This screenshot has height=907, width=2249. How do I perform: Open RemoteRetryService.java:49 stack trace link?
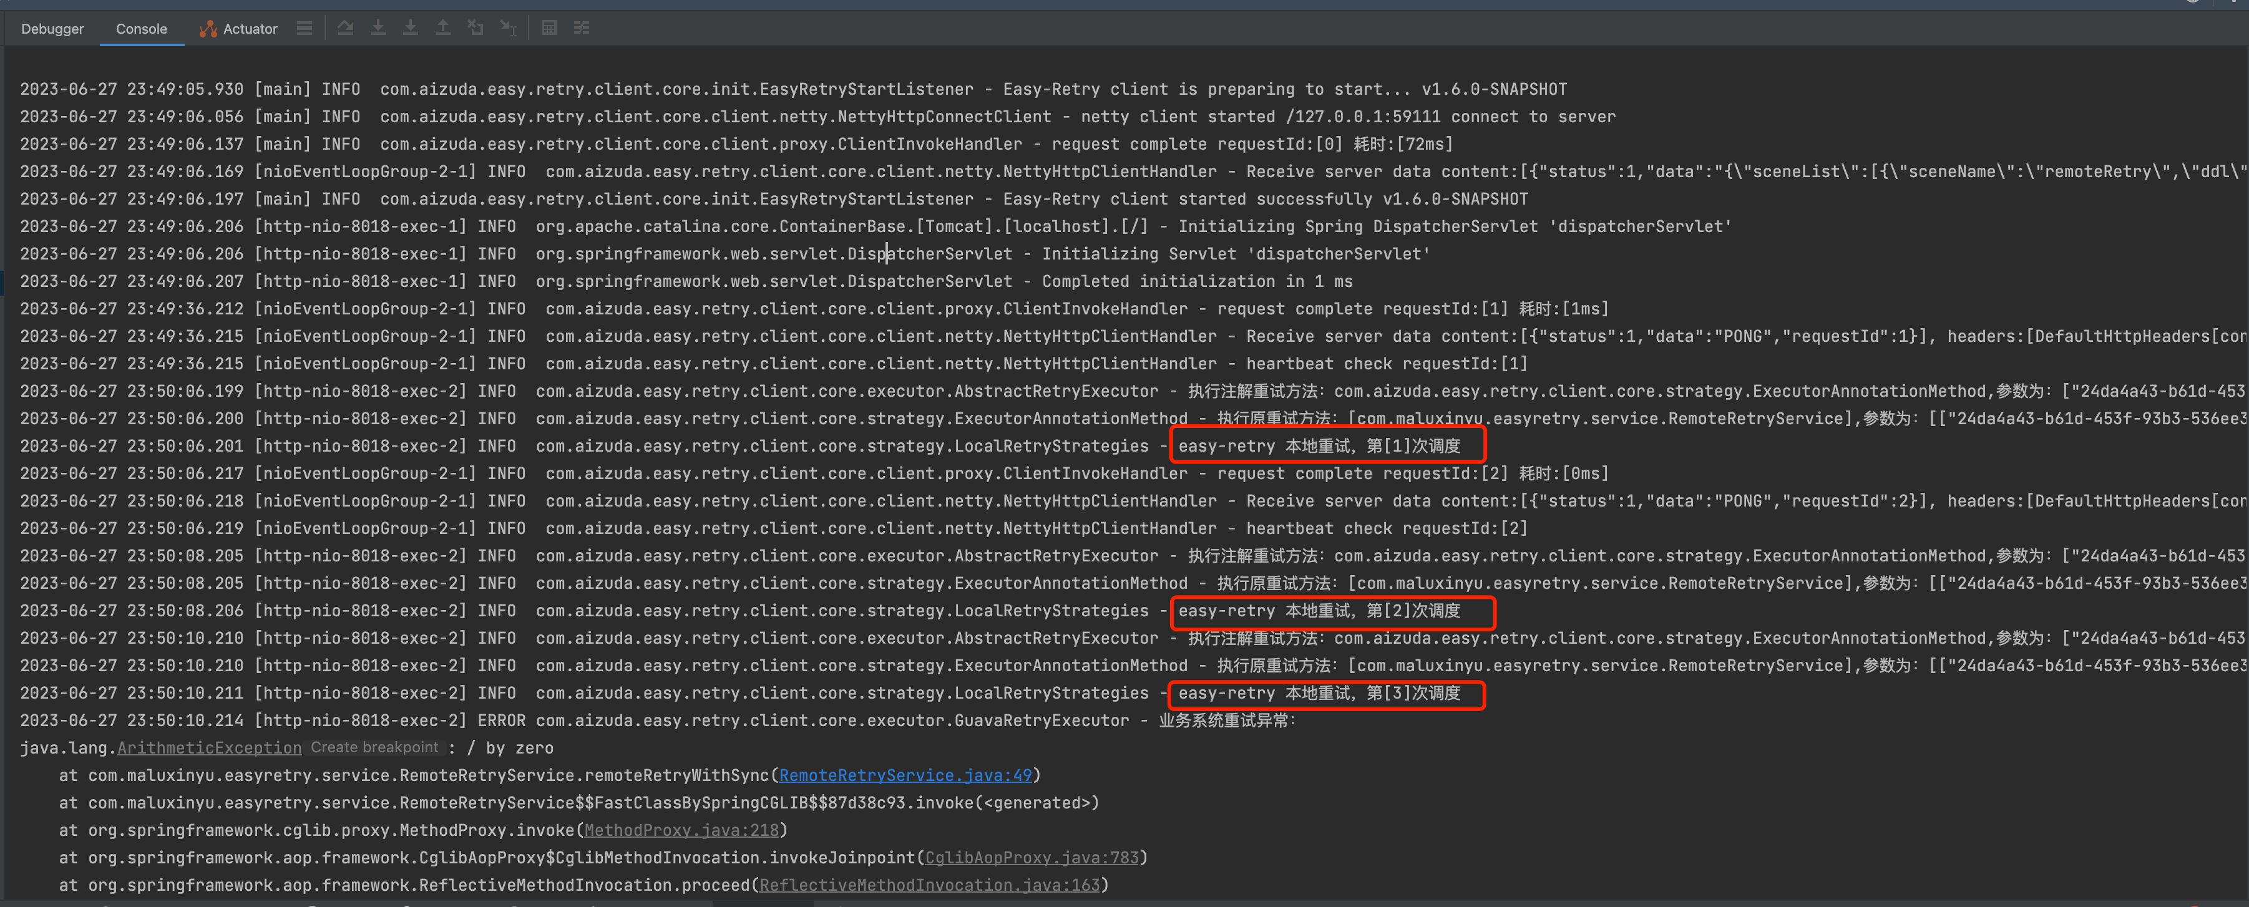pyautogui.click(x=904, y=775)
